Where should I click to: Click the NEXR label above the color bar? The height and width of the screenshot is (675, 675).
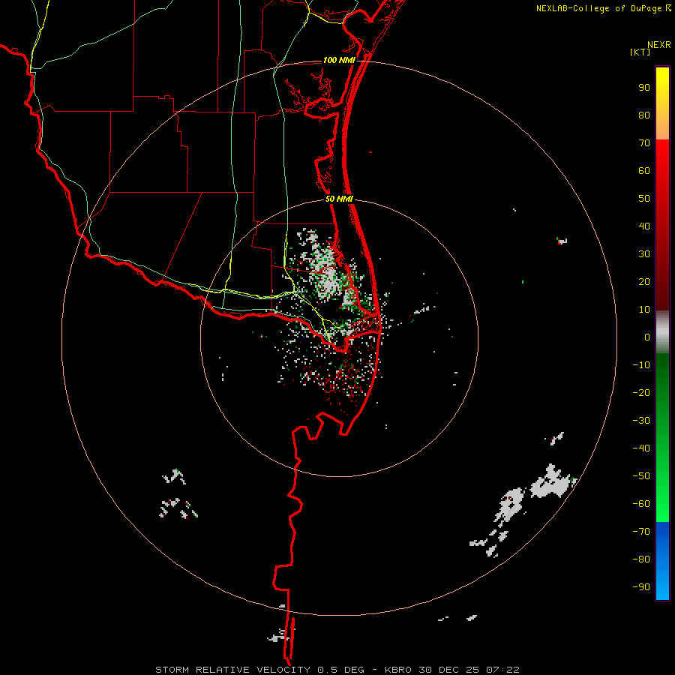(659, 45)
